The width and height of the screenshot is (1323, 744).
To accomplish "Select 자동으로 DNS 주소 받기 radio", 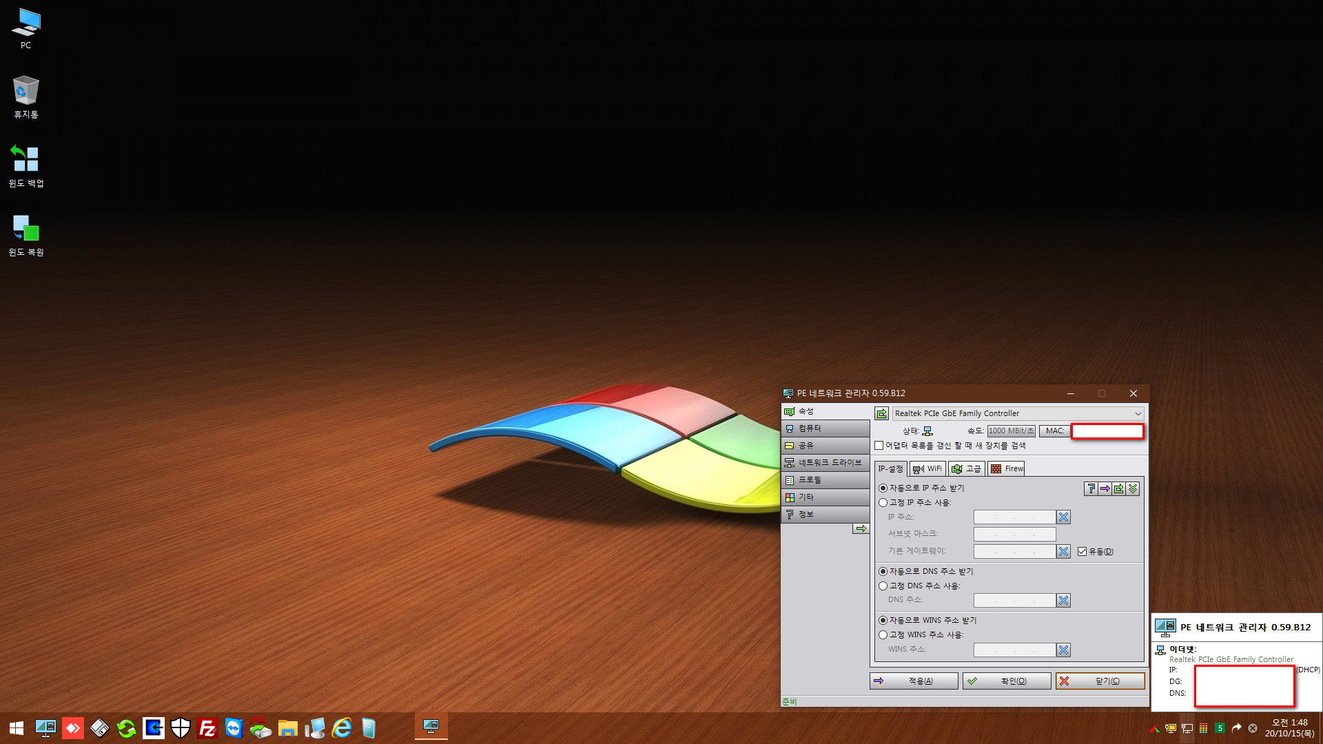I will pos(883,571).
